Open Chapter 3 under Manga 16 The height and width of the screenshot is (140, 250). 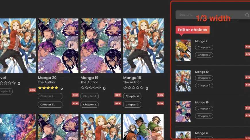(204, 116)
